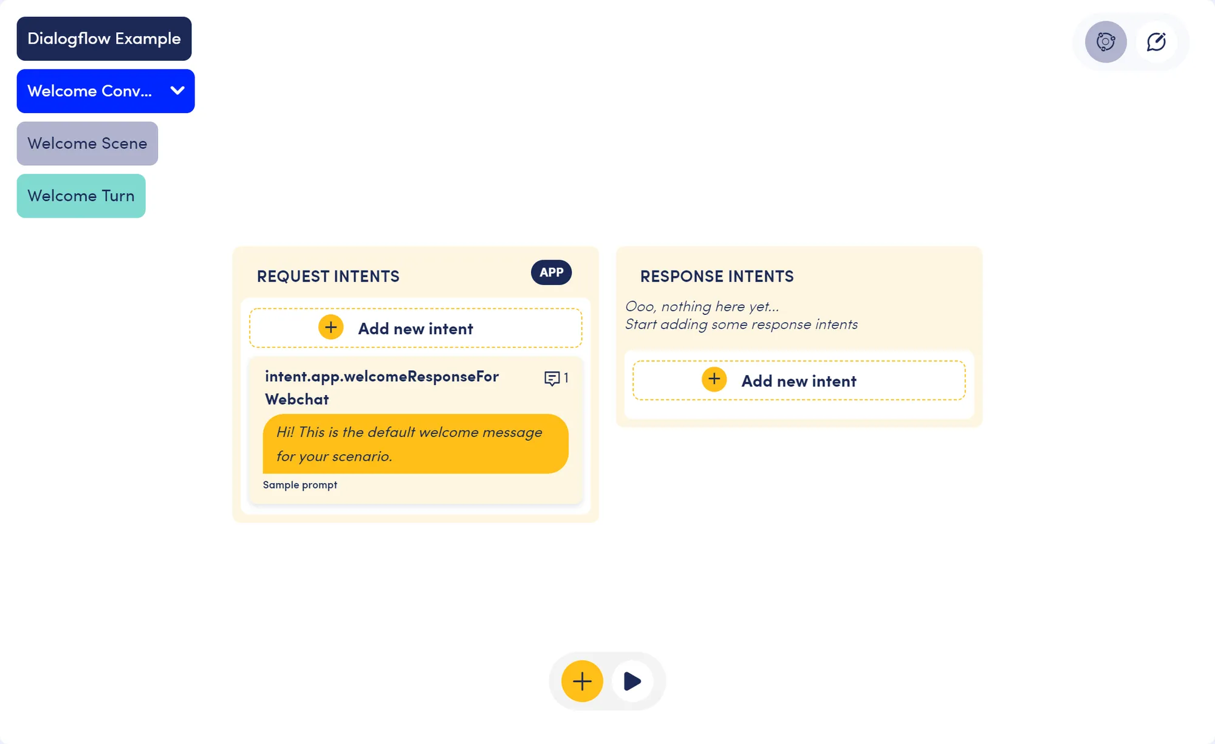The image size is (1215, 744).
Task: Click the 'Sample prompt' label
Action: point(300,485)
